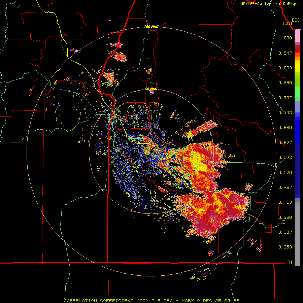303x303 pixels.
Task: Click the 50 NMI range ring label
Action: (x=151, y=89)
